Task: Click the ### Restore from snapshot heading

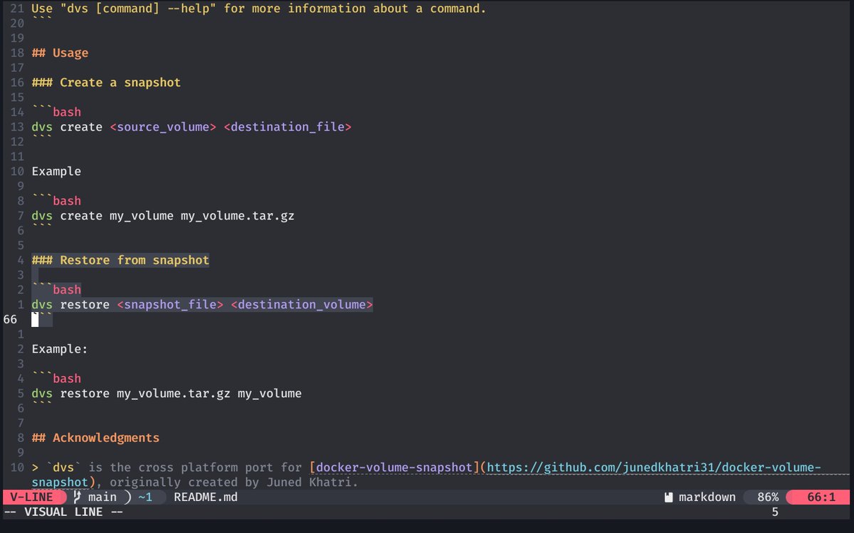Action: click(120, 260)
